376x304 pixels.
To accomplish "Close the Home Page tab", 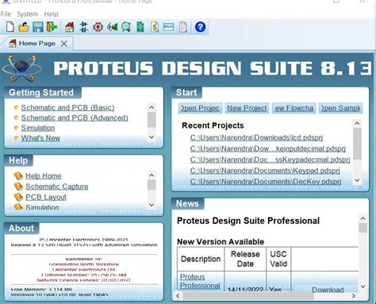I will coord(64,44).
